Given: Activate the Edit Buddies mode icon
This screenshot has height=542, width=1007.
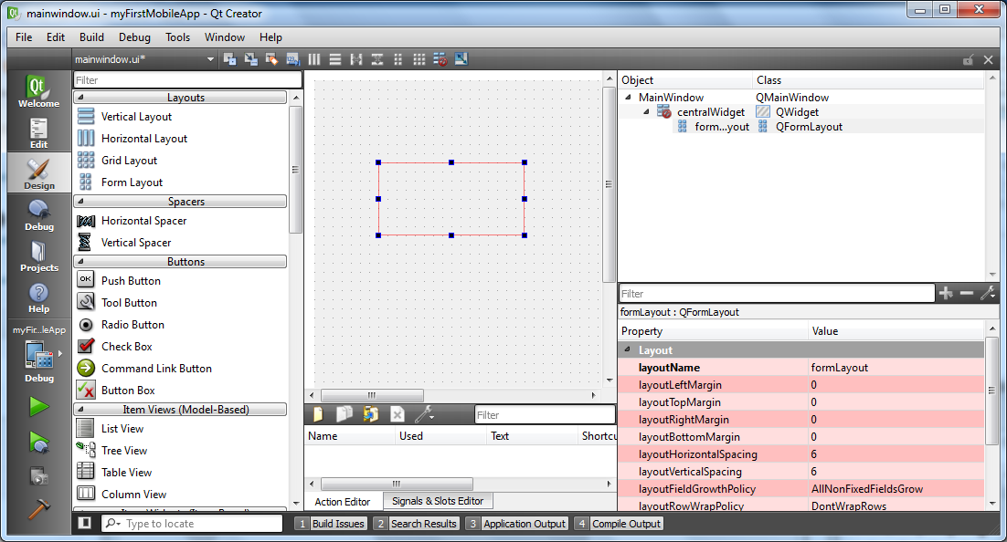Looking at the screenshot, I should [271, 59].
